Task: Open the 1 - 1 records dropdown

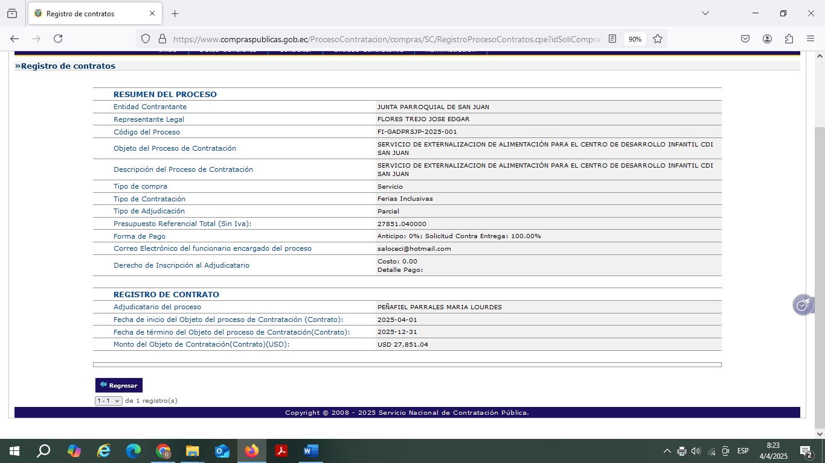Action: pos(109,401)
